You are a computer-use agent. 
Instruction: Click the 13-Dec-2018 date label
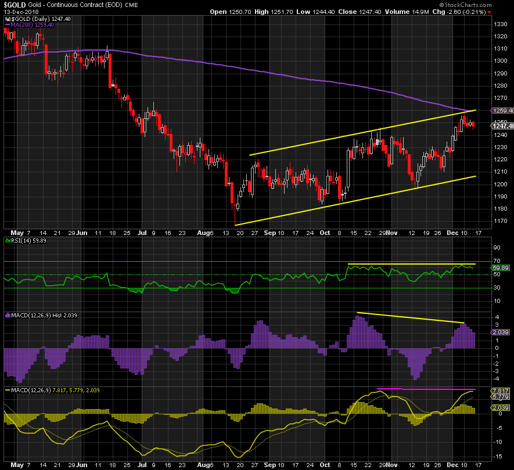pos(20,12)
